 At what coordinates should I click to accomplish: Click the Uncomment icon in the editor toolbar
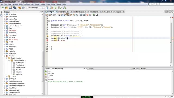click(x=97, y=15)
